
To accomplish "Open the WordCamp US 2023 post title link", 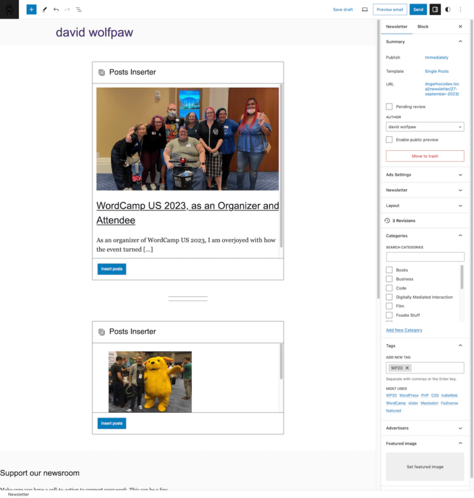I will [x=187, y=213].
